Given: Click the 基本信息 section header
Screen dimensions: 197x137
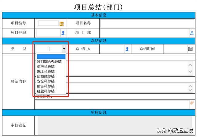Looking at the screenshot, I should [x=98, y=15].
